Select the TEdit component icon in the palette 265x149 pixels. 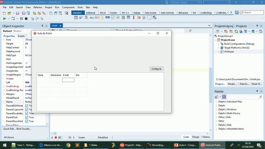coord(97,17)
